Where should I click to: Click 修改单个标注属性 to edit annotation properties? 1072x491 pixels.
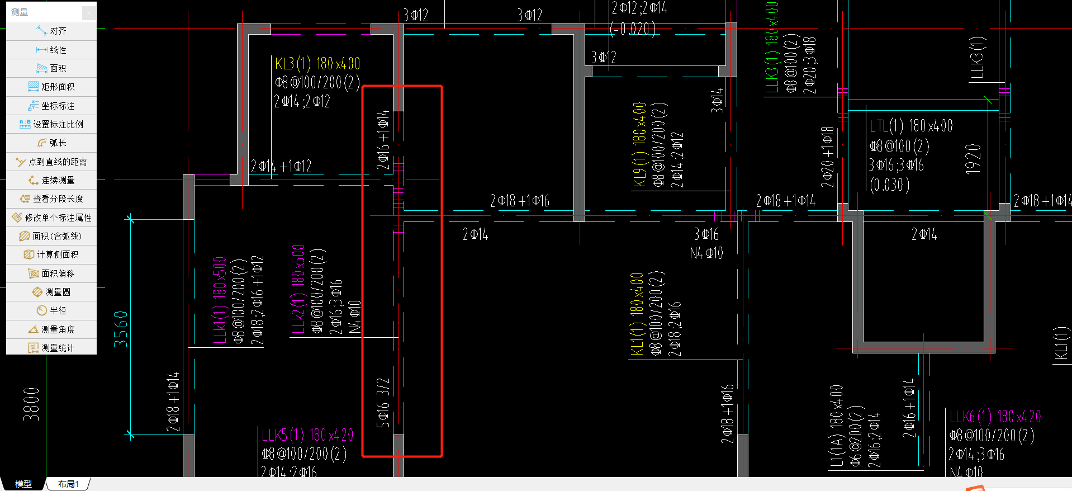click(51, 218)
